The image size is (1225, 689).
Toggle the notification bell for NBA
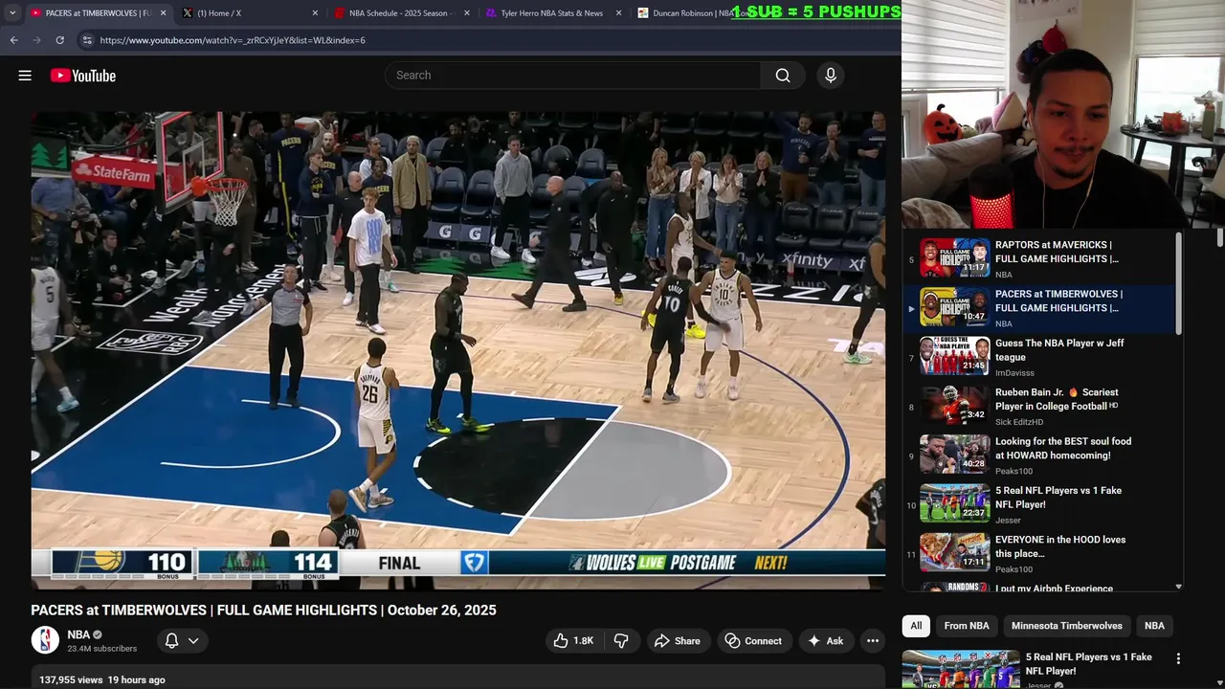[171, 641]
